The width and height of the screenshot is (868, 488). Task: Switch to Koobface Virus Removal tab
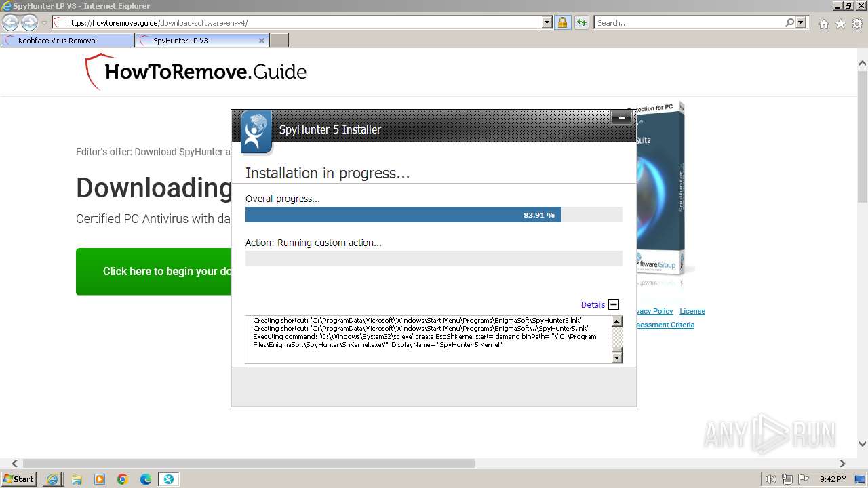(68, 41)
